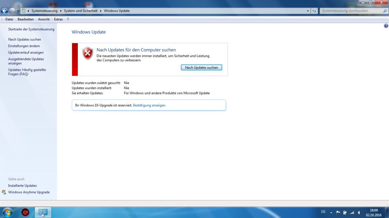
Task: Show hidden tray icons arrow
Action: (x=331, y=213)
